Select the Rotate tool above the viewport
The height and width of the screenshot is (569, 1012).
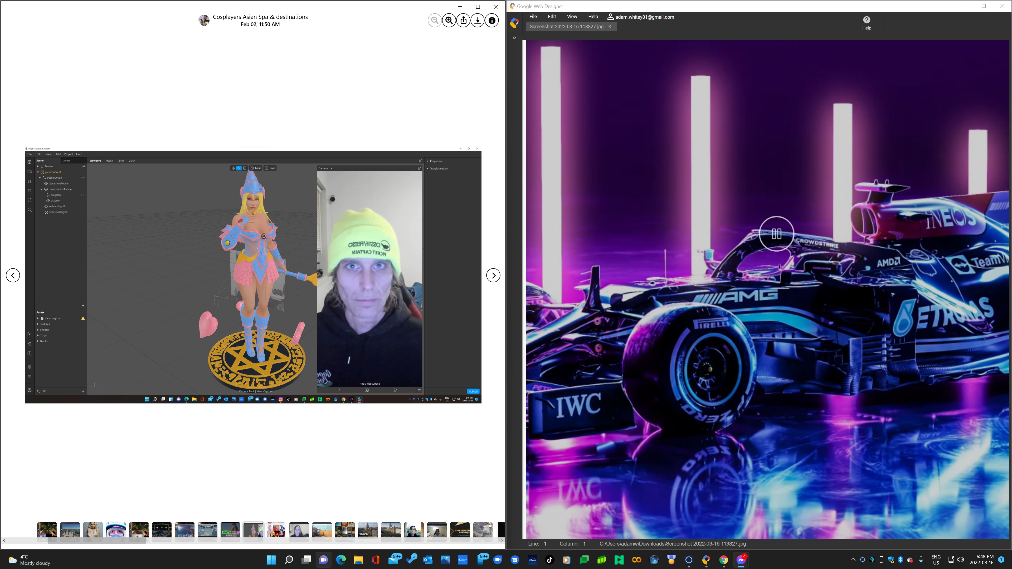[x=239, y=168]
